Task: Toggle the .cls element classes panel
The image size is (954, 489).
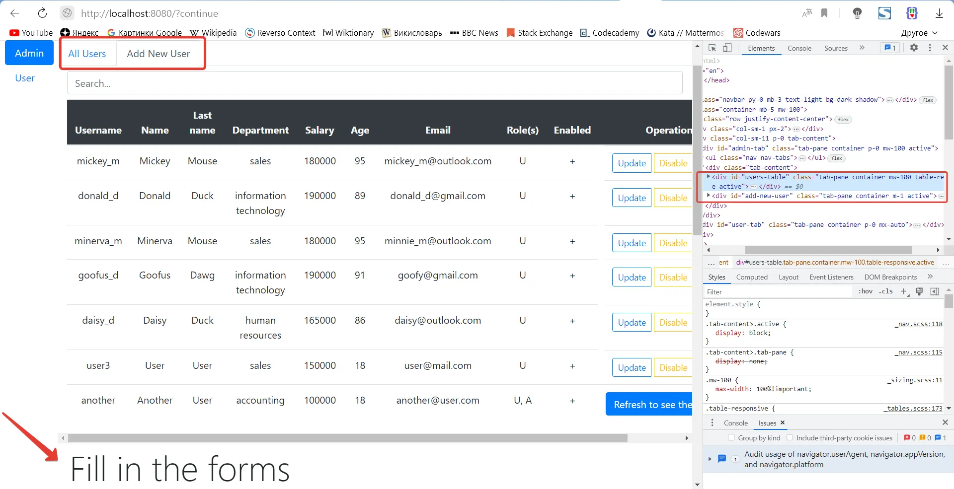Action: click(886, 291)
